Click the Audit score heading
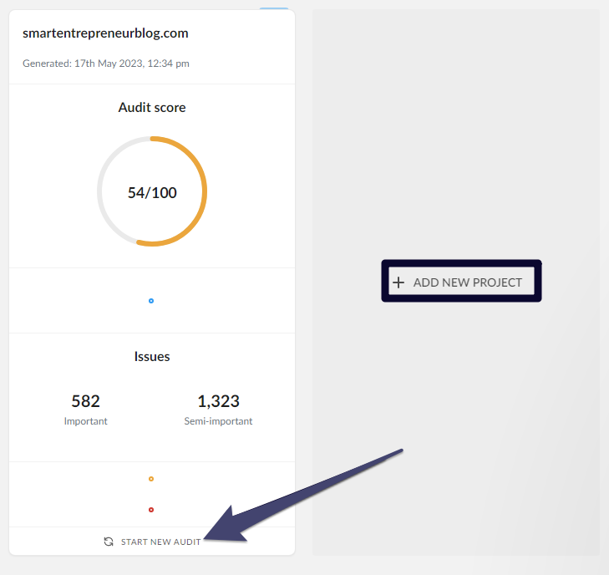The image size is (609, 575). coord(152,107)
